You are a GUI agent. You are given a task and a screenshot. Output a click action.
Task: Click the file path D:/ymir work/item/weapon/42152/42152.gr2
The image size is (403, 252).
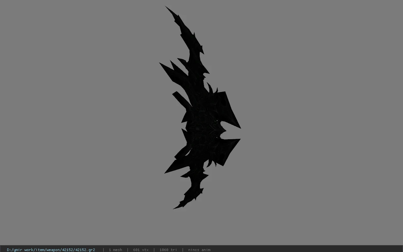point(51,250)
